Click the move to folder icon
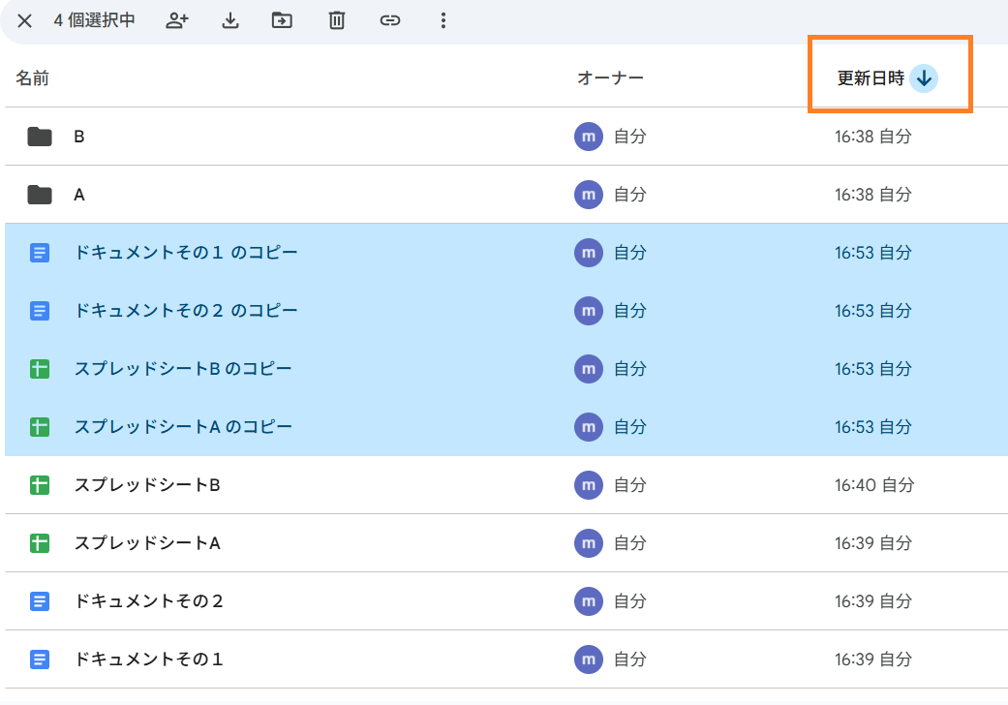This screenshot has height=705, width=1008. [282, 20]
